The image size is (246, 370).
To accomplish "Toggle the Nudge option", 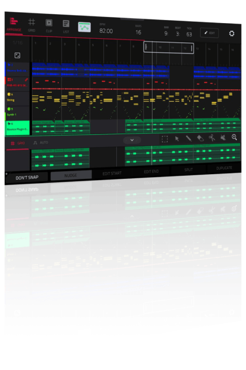I will coord(71,175).
